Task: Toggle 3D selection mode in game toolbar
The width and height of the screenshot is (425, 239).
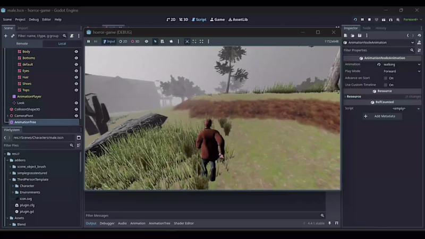Action: coord(135,41)
